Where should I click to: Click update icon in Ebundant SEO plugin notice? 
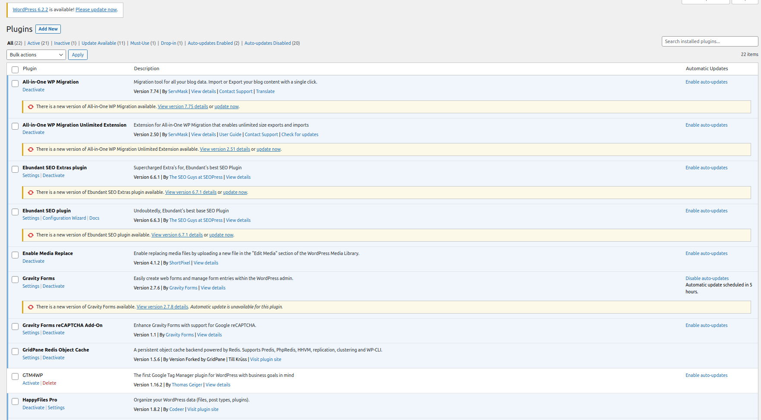[31, 235]
